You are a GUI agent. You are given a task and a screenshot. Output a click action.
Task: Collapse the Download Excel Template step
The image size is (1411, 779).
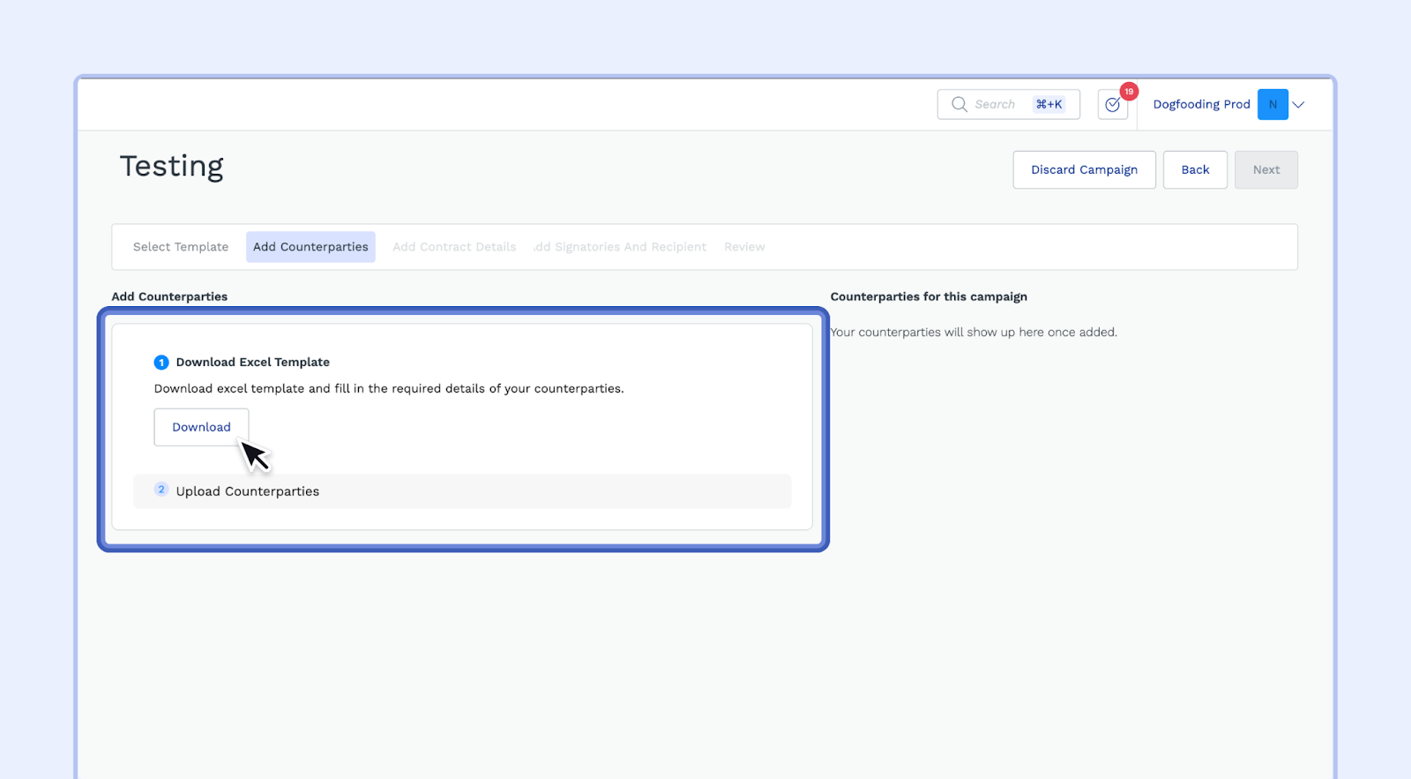pyautogui.click(x=253, y=363)
